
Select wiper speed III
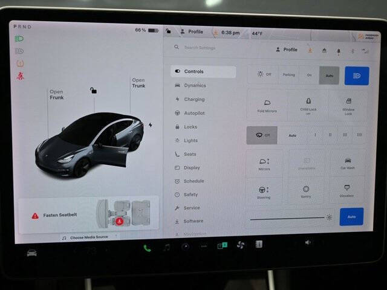pos(345,135)
